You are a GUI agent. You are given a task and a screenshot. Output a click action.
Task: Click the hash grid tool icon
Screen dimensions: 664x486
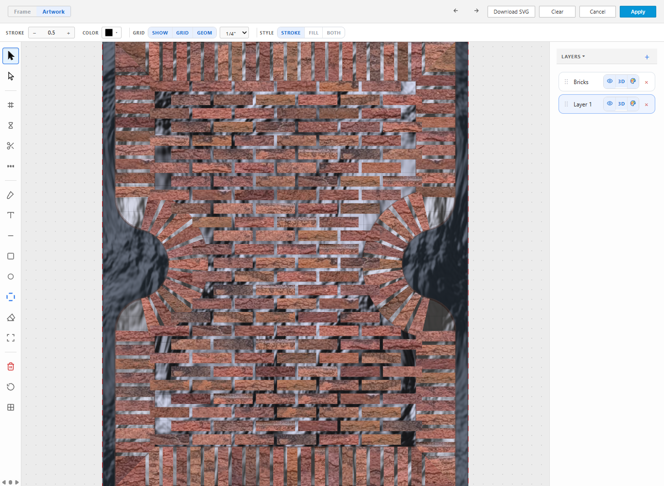(x=11, y=105)
